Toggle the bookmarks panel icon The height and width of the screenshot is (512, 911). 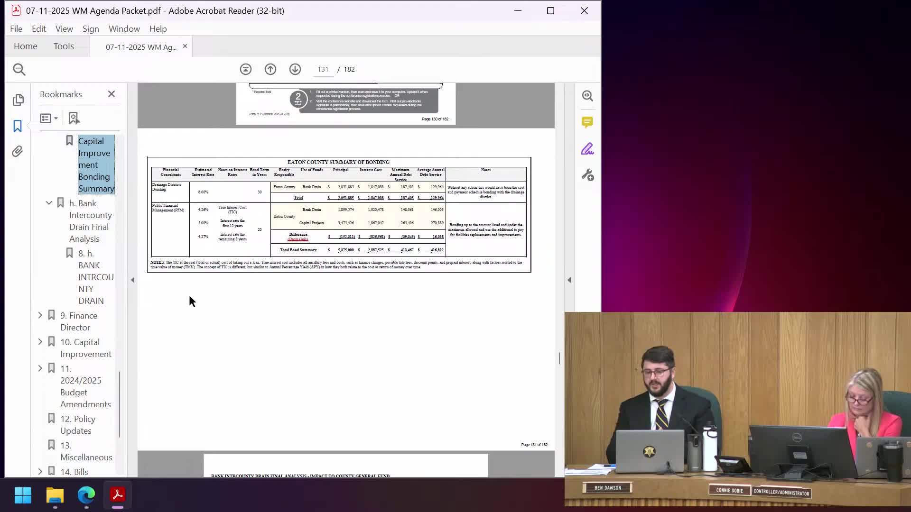pos(18,126)
